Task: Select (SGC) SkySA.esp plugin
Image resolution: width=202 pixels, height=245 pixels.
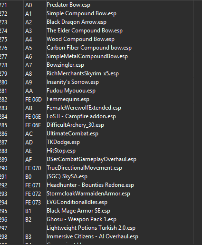Action: 67,176
